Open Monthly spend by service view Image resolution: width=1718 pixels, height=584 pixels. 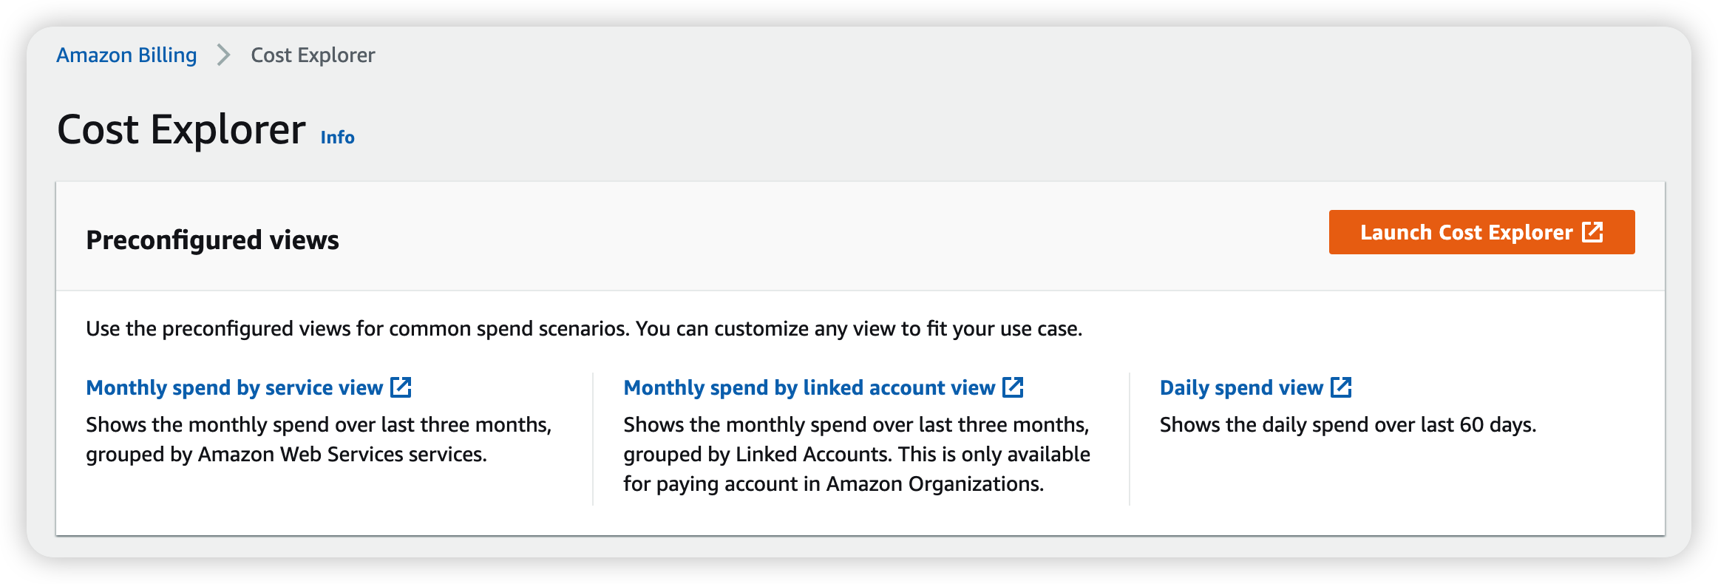[x=234, y=387]
